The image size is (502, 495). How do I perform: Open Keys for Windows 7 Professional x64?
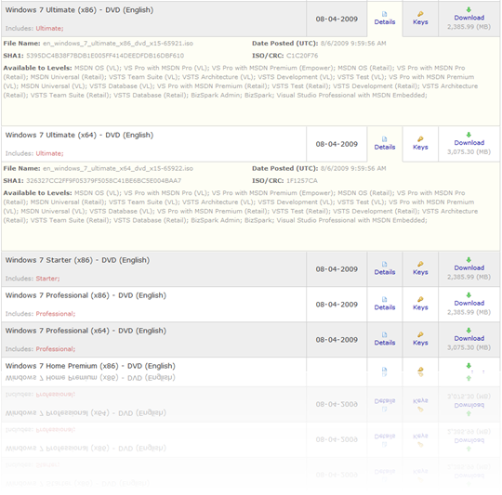420,339
